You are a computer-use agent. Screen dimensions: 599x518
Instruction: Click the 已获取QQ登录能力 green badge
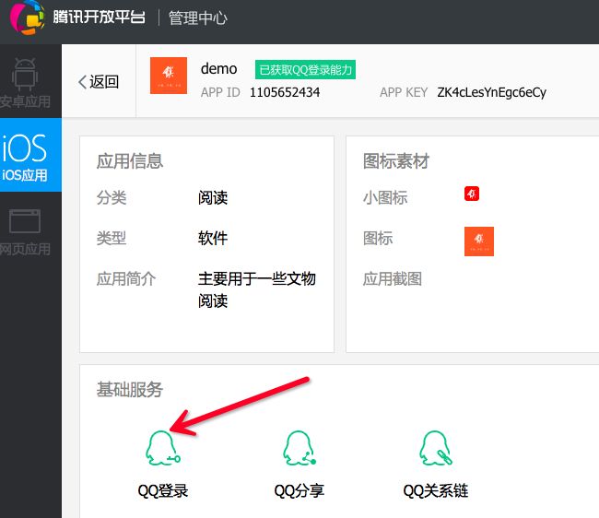tap(305, 69)
